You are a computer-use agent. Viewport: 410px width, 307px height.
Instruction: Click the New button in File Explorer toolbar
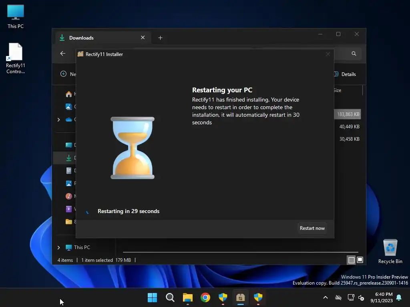68,74
